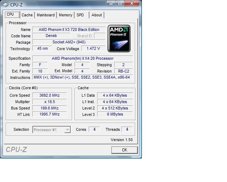Click the Family value F
227x182 pixels.
coord(40,65)
